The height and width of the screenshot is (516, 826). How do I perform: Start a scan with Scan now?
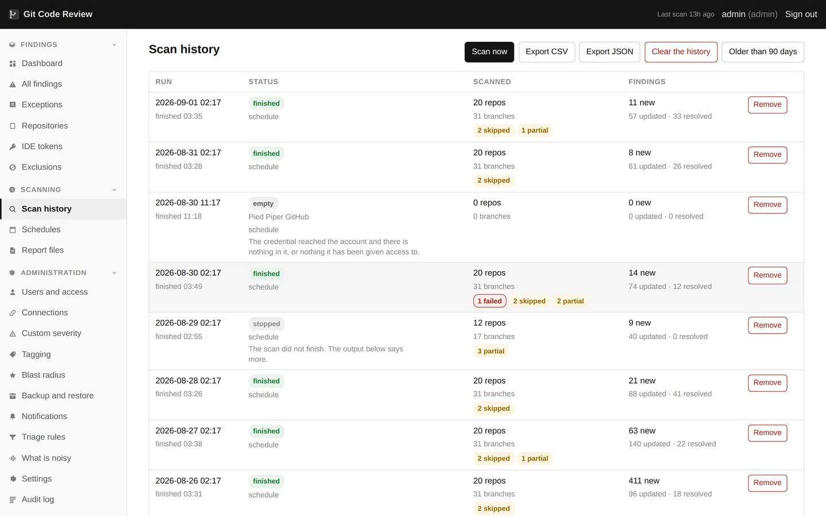pyautogui.click(x=489, y=52)
